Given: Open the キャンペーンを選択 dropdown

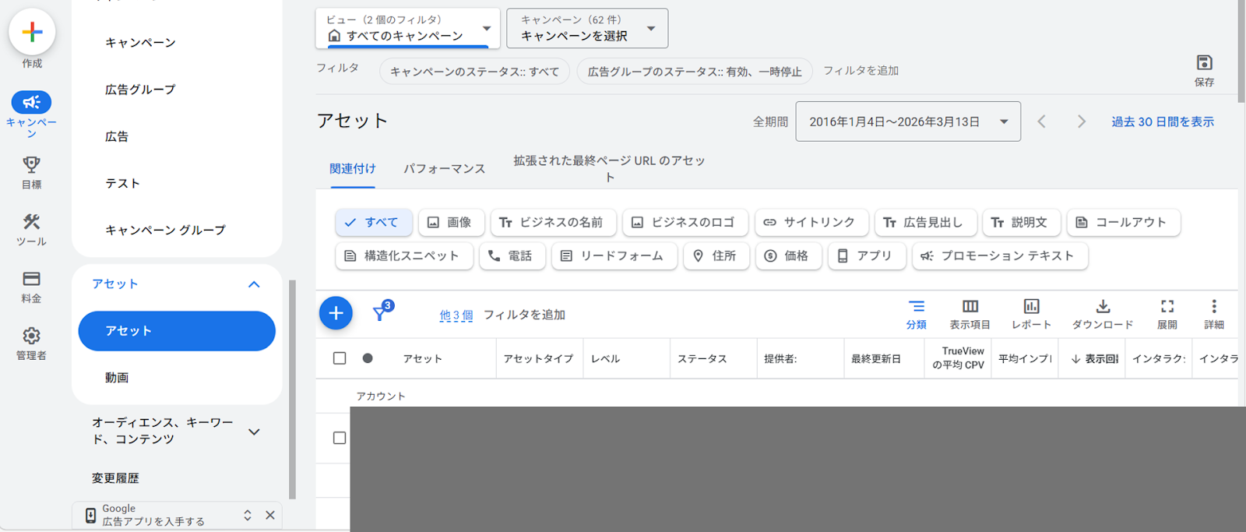Looking at the screenshot, I should tap(587, 28).
